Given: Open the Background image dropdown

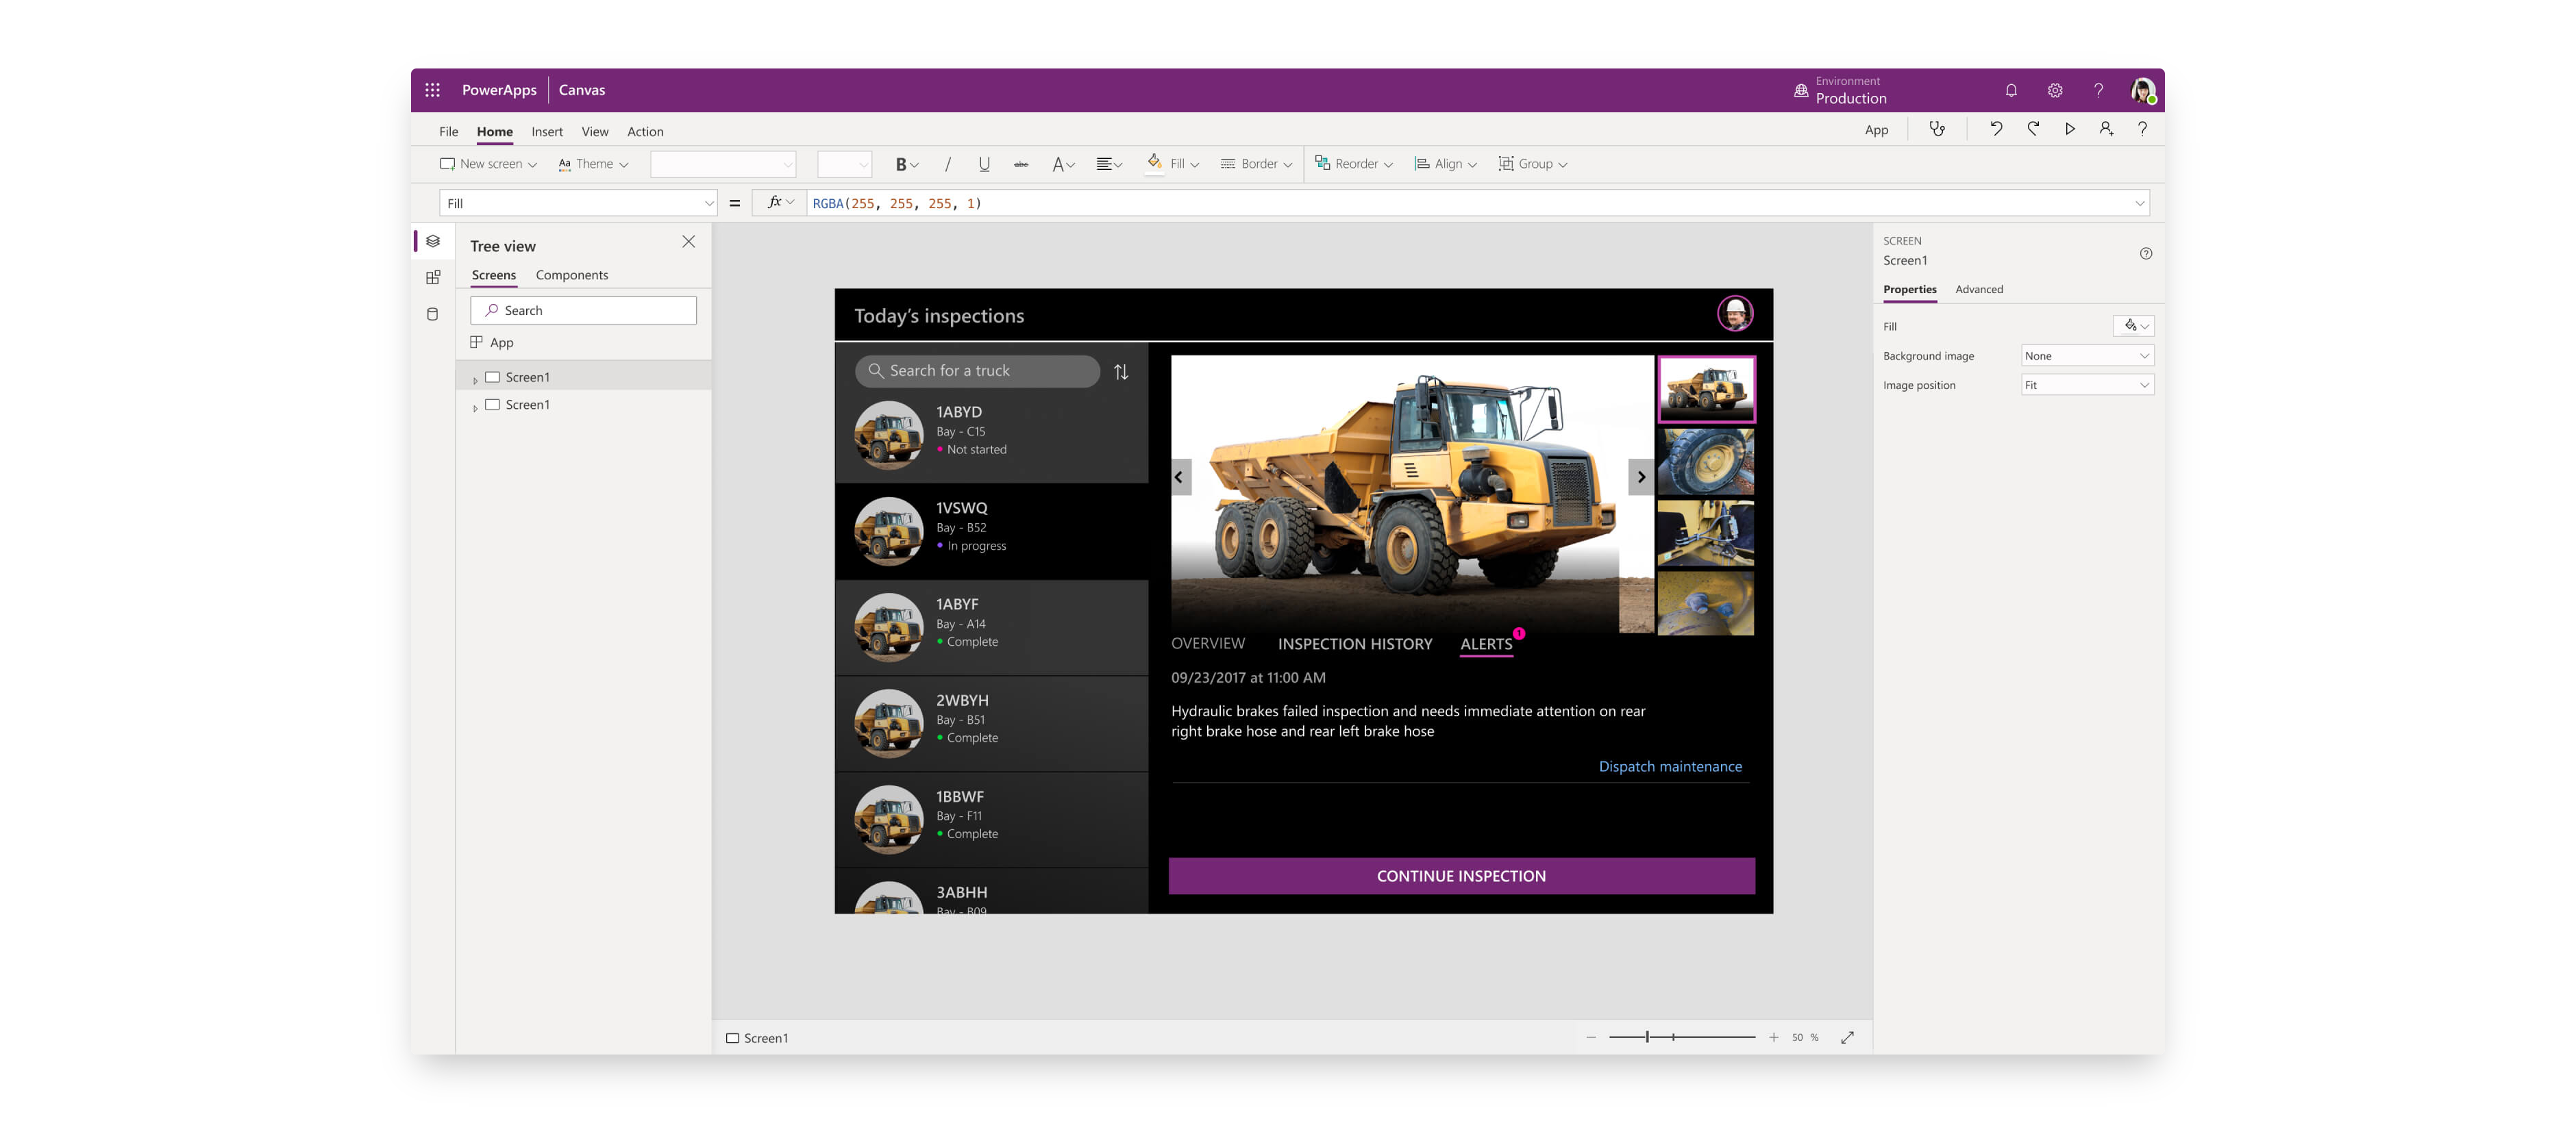Looking at the screenshot, I should [x=2087, y=357].
